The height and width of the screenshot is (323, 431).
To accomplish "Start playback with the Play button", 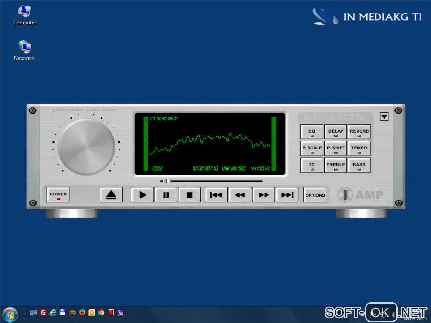I will click(142, 195).
